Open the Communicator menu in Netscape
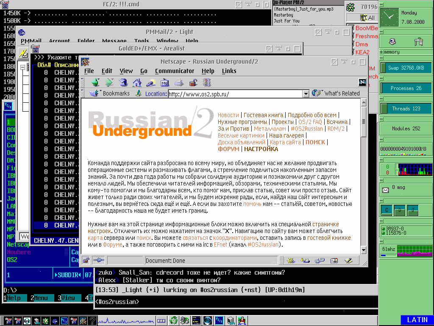Viewport: 434px width, 326px height. click(x=175, y=71)
